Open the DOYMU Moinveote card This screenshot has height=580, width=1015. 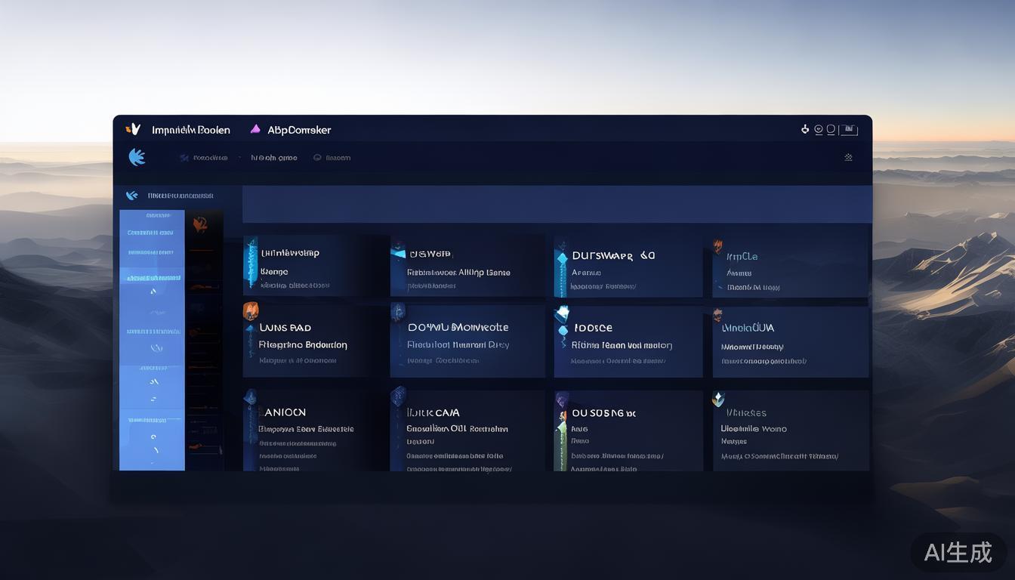pyautogui.click(x=458, y=328)
